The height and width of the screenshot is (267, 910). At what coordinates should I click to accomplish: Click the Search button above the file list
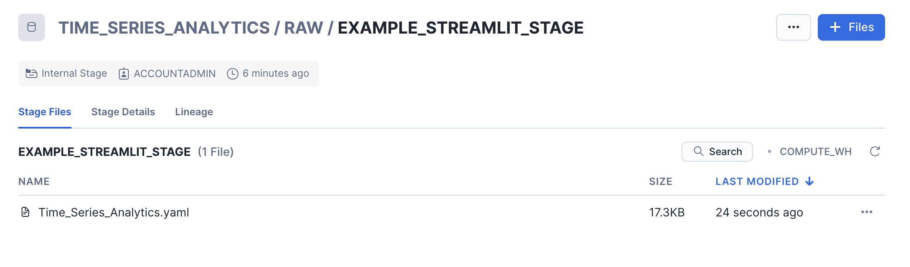pyautogui.click(x=717, y=152)
